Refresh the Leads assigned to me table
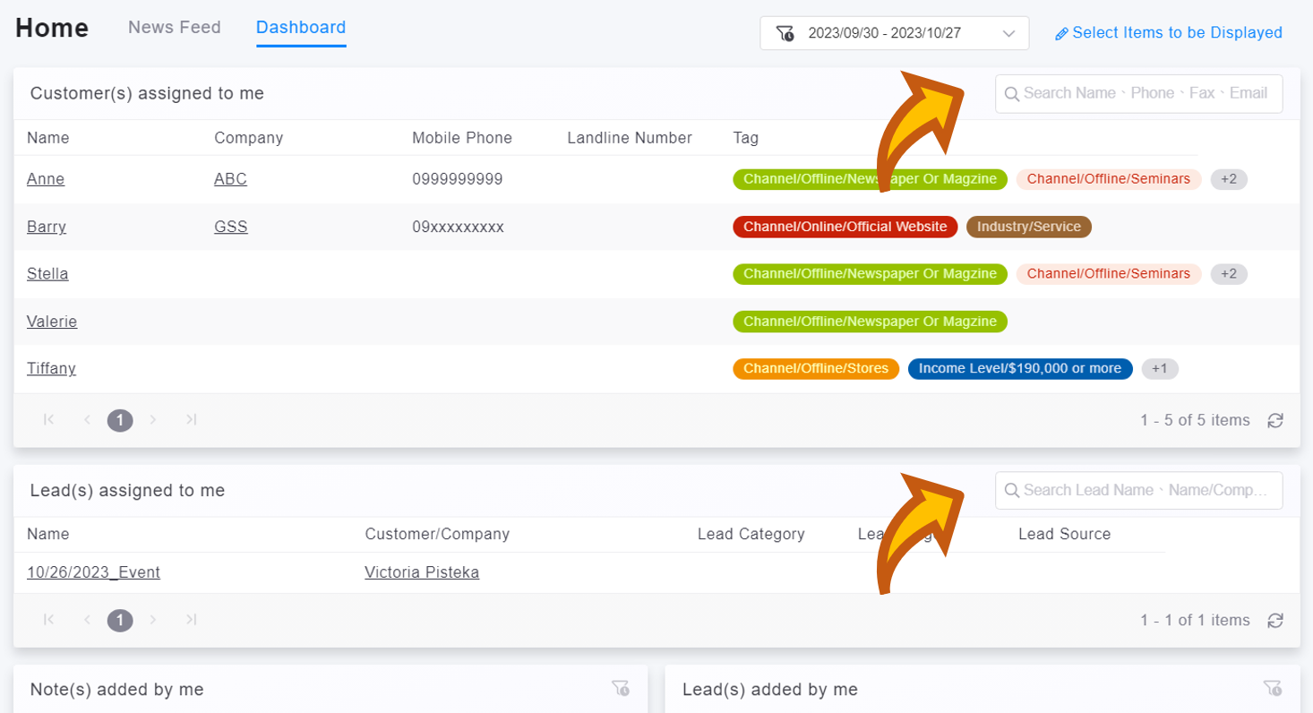Image resolution: width=1313 pixels, height=713 pixels. [1275, 620]
